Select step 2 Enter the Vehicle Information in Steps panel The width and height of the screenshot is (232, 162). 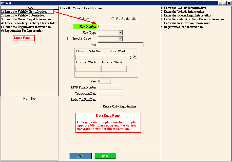click(23, 15)
